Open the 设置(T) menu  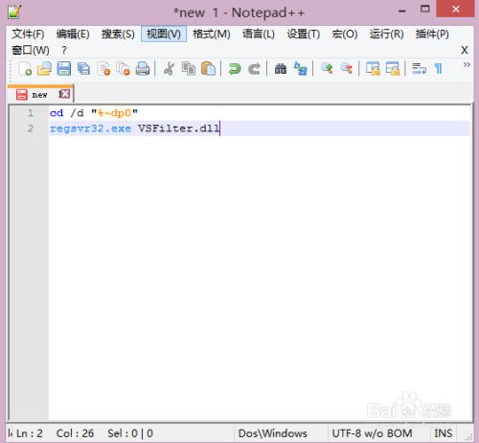click(x=304, y=34)
